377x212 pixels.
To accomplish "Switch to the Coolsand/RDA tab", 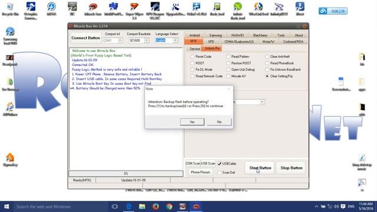I will 293,42.
